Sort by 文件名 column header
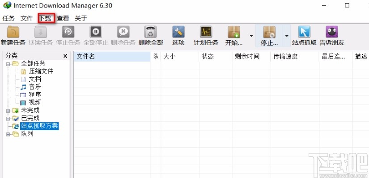The image size is (369, 178). 112,56
